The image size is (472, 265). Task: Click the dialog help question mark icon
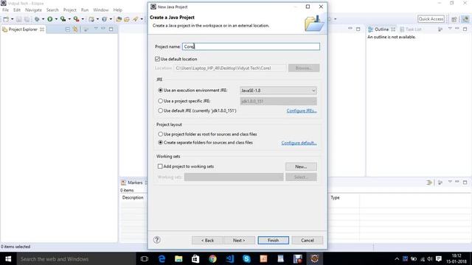click(x=157, y=240)
